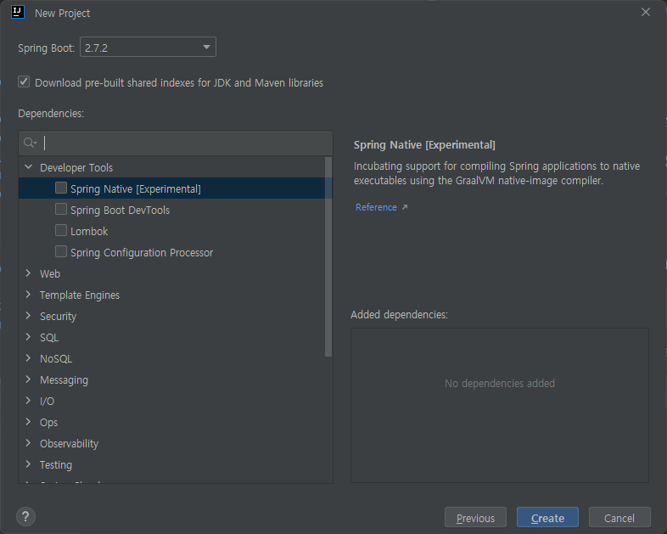Click the 'No dependencies added' placeholder text
The width and height of the screenshot is (667, 534).
coord(500,384)
